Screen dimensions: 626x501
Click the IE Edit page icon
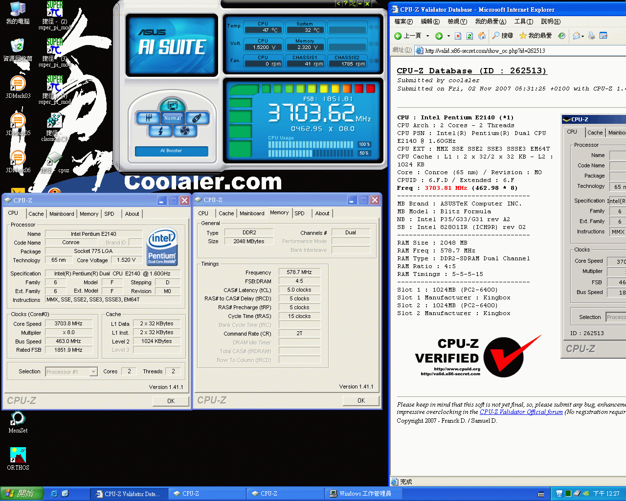point(604,36)
